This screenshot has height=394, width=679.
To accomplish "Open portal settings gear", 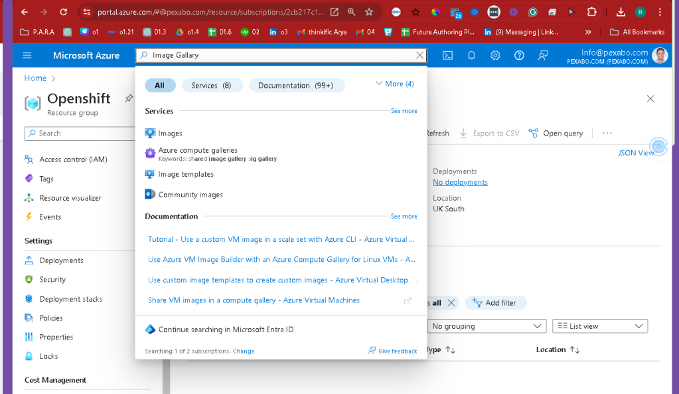I will 495,56.
